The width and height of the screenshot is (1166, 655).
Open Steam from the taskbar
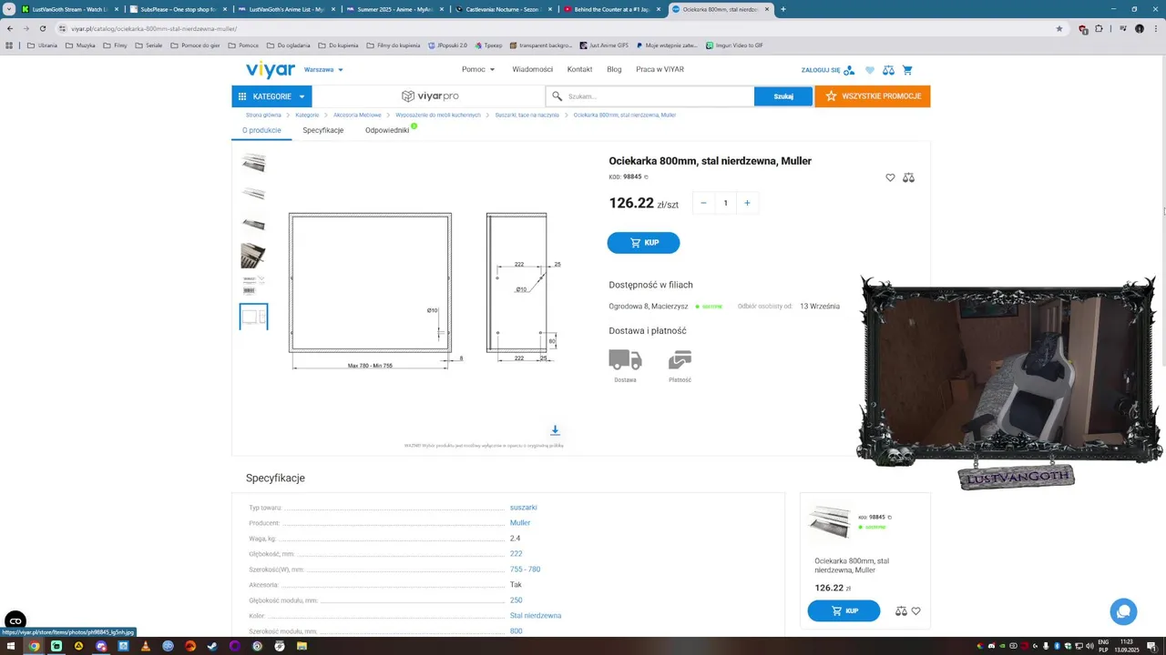[x=212, y=646]
